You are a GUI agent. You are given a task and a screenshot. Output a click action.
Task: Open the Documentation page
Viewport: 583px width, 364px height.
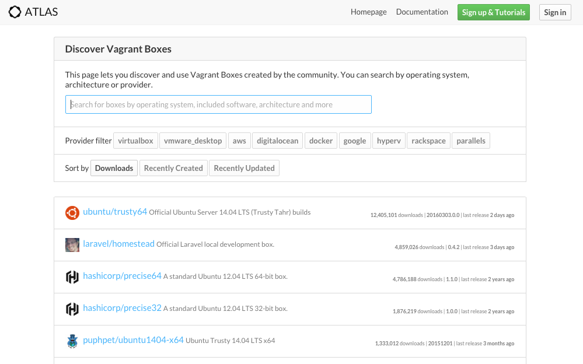(422, 12)
